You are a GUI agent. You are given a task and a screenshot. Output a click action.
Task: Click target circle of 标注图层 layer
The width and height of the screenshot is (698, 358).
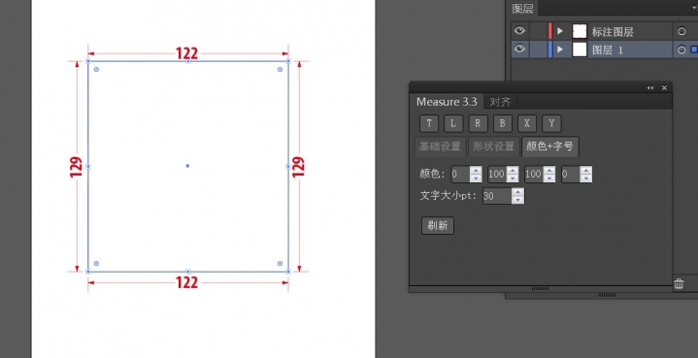pos(681,32)
